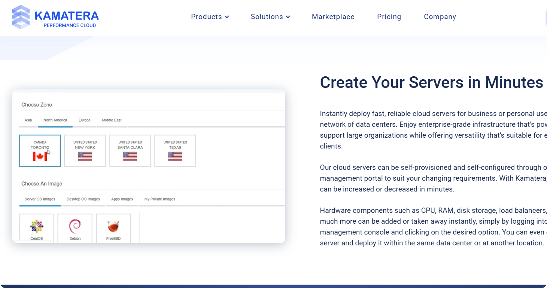Image resolution: width=547 pixels, height=288 pixels.
Task: Switch to the Apps Images tab
Action: pos(122,199)
